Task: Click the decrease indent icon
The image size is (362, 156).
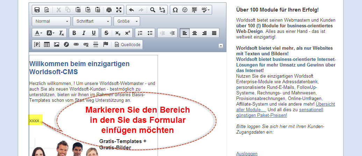Action: tap(162, 33)
